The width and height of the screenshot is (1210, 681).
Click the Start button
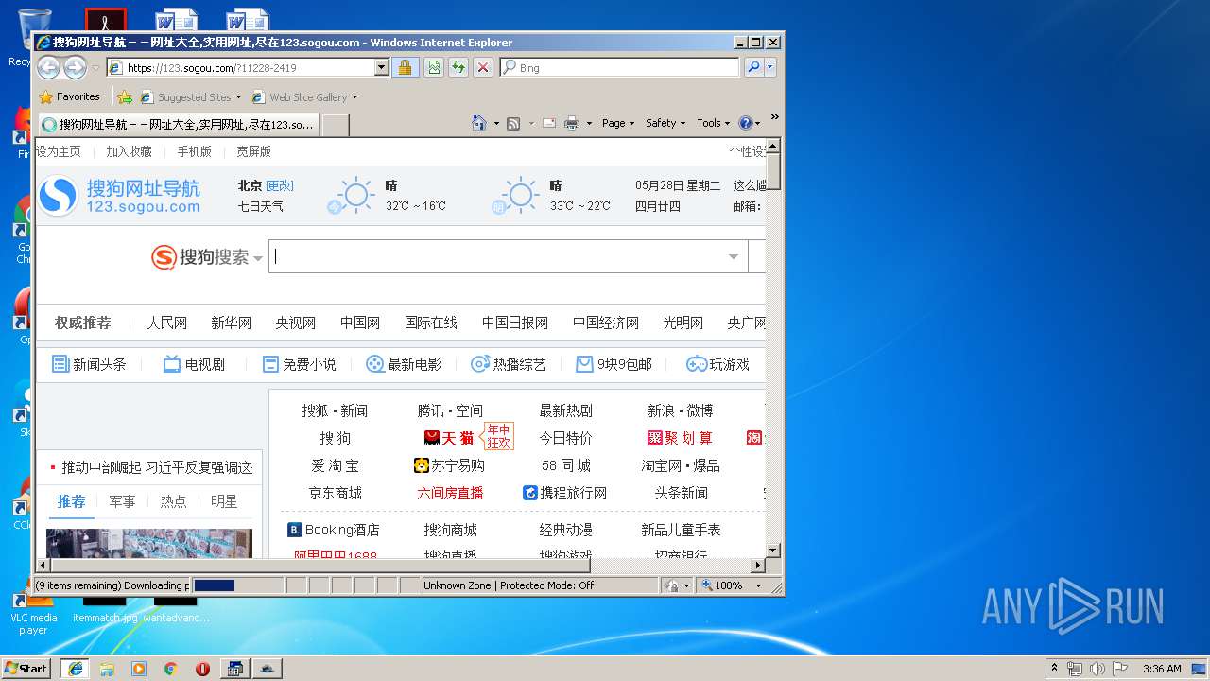(26, 668)
